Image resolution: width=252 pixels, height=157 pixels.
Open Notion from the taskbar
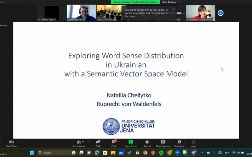pyautogui.click(x=137, y=153)
